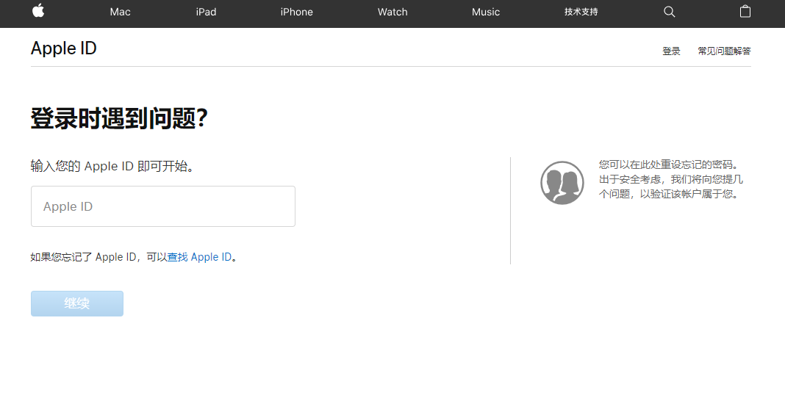Open the shopping bag icon

point(745,11)
